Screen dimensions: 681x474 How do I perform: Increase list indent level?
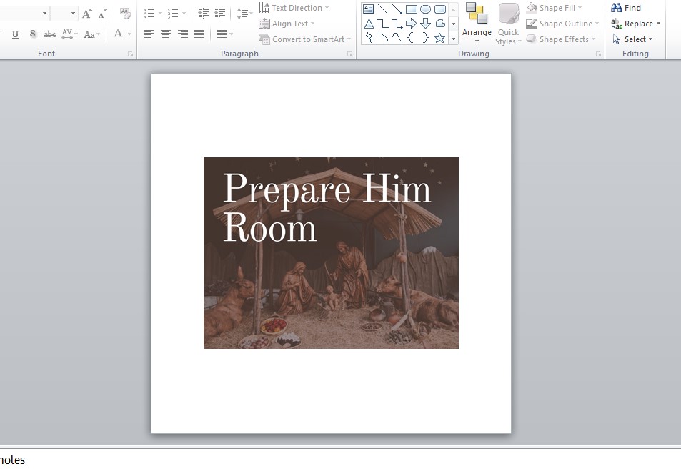tap(220, 14)
